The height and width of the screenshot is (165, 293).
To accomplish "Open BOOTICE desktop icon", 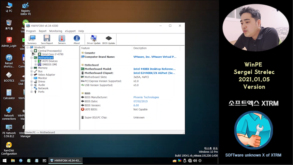I will (x=9, y=77).
